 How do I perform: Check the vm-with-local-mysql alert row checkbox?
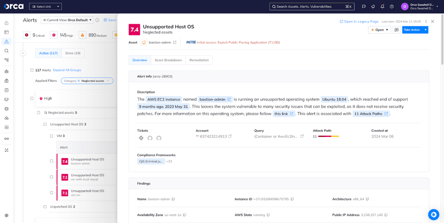point(51,177)
